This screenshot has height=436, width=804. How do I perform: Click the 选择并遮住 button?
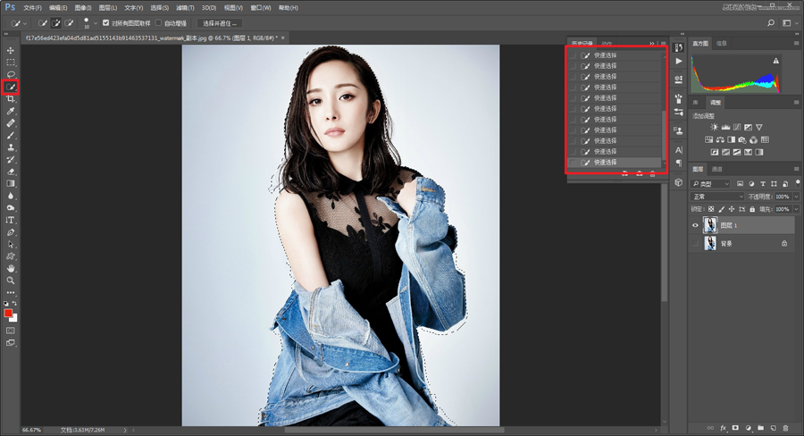[220, 22]
